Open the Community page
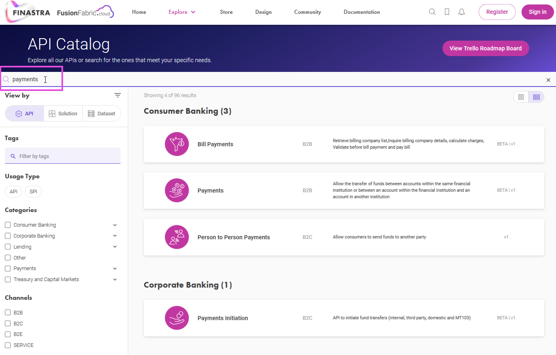The height and width of the screenshot is (355, 556). click(308, 12)
